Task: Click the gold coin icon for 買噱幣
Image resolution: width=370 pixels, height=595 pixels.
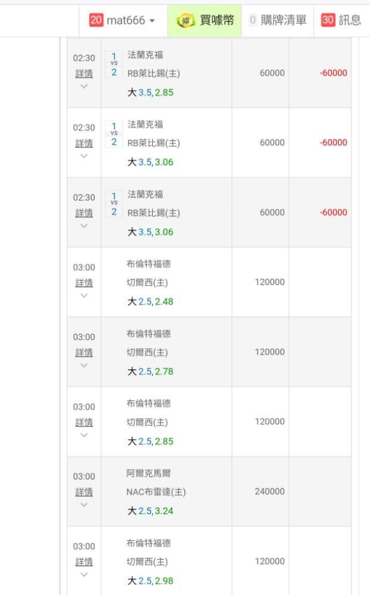Action: (186, 20)
